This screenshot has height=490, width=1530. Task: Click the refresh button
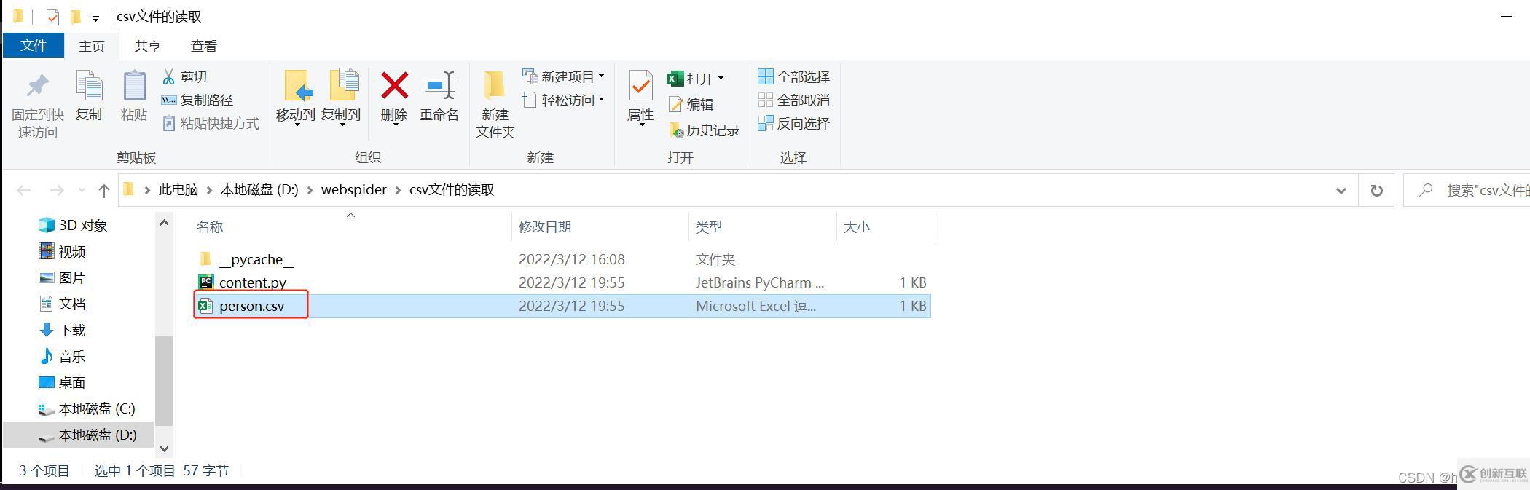(1376, 190)
